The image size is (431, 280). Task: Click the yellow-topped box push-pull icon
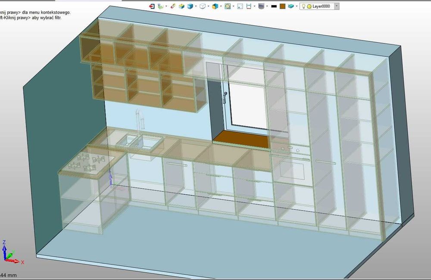pyautogui.click(x=181, y=6)
